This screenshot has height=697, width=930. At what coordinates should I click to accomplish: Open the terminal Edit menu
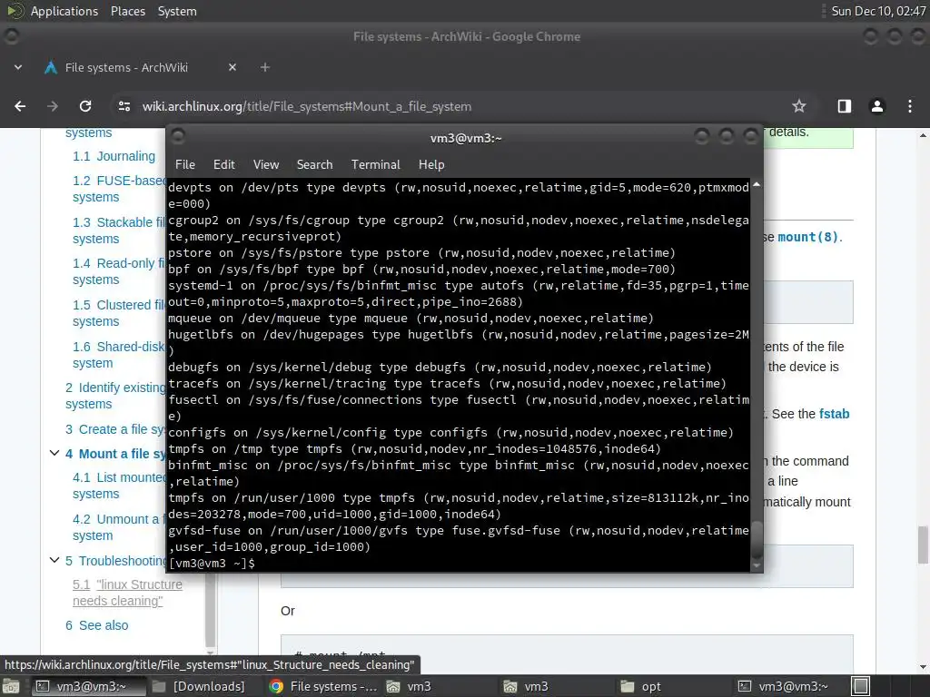tap(224, 165)
